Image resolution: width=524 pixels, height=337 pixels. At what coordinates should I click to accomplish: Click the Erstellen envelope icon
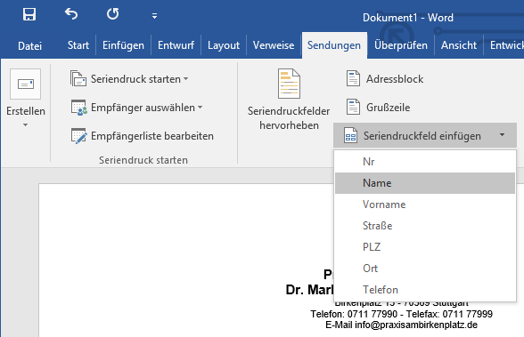coord(25,84)
